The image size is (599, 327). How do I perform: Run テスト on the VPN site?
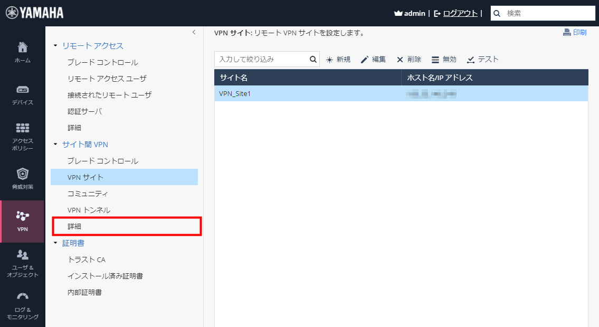tap(483, 59)
